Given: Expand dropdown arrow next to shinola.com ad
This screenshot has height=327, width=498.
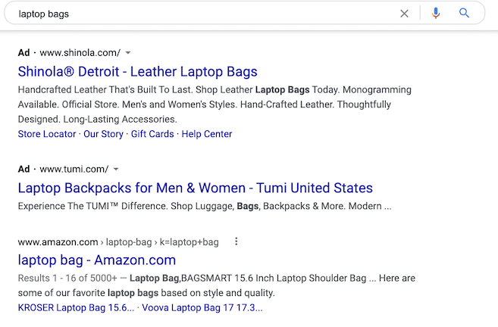Looking at the screenshot, I should [128, 53].
